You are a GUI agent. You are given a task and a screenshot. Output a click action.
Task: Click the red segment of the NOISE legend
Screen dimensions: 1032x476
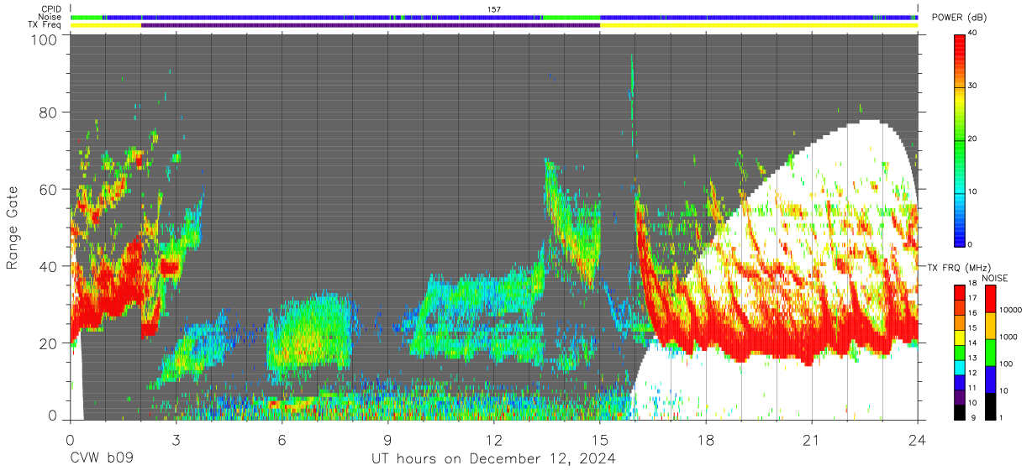coord(990,299)
